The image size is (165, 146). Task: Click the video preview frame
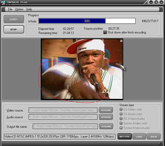(82, 69)
